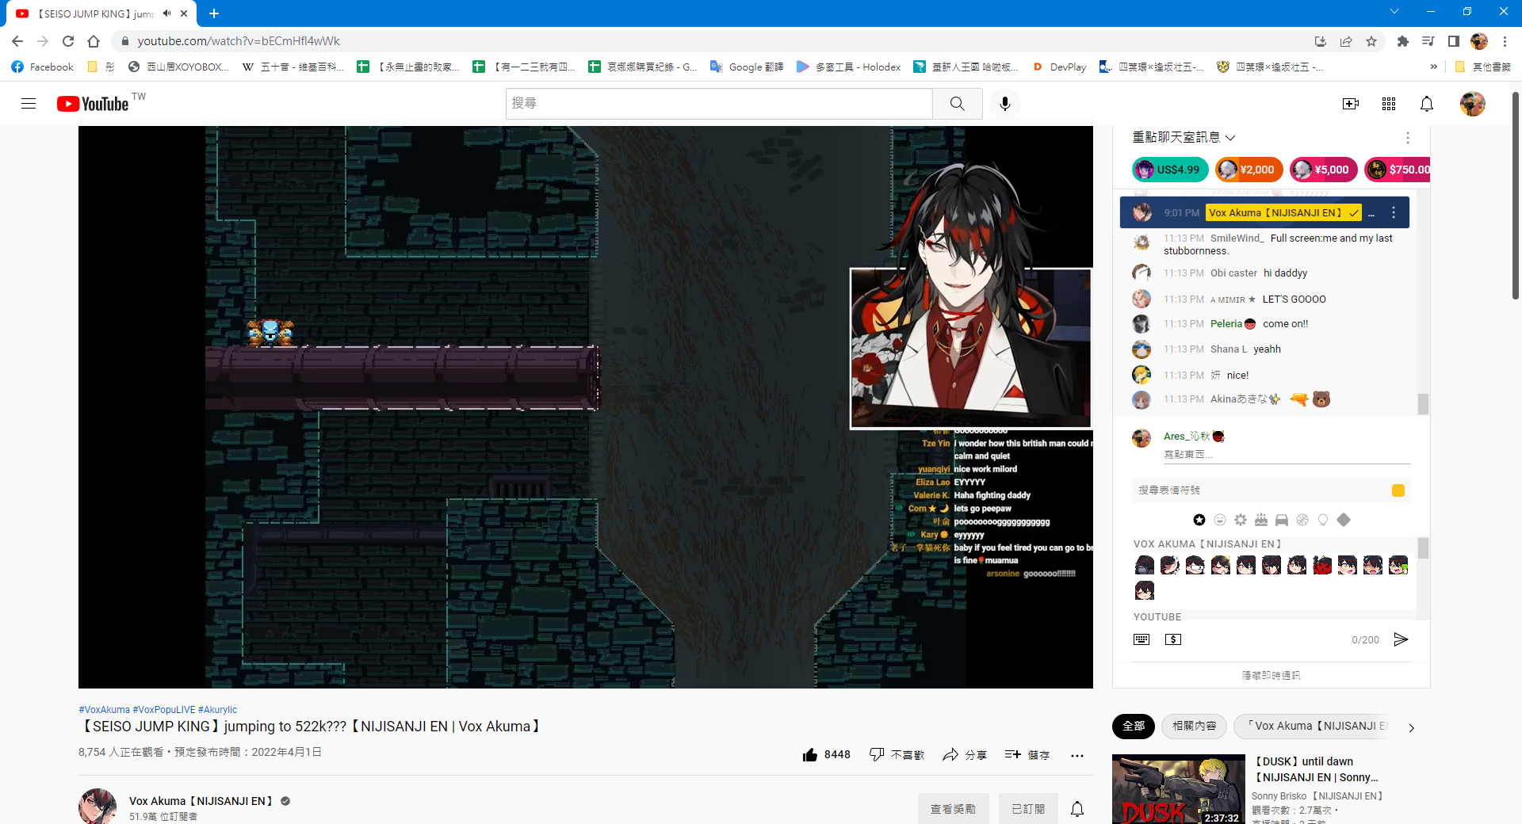Search emojis in the 搜尋表情符號 field
The image size is (1522, 824).
pos(1260,490)
